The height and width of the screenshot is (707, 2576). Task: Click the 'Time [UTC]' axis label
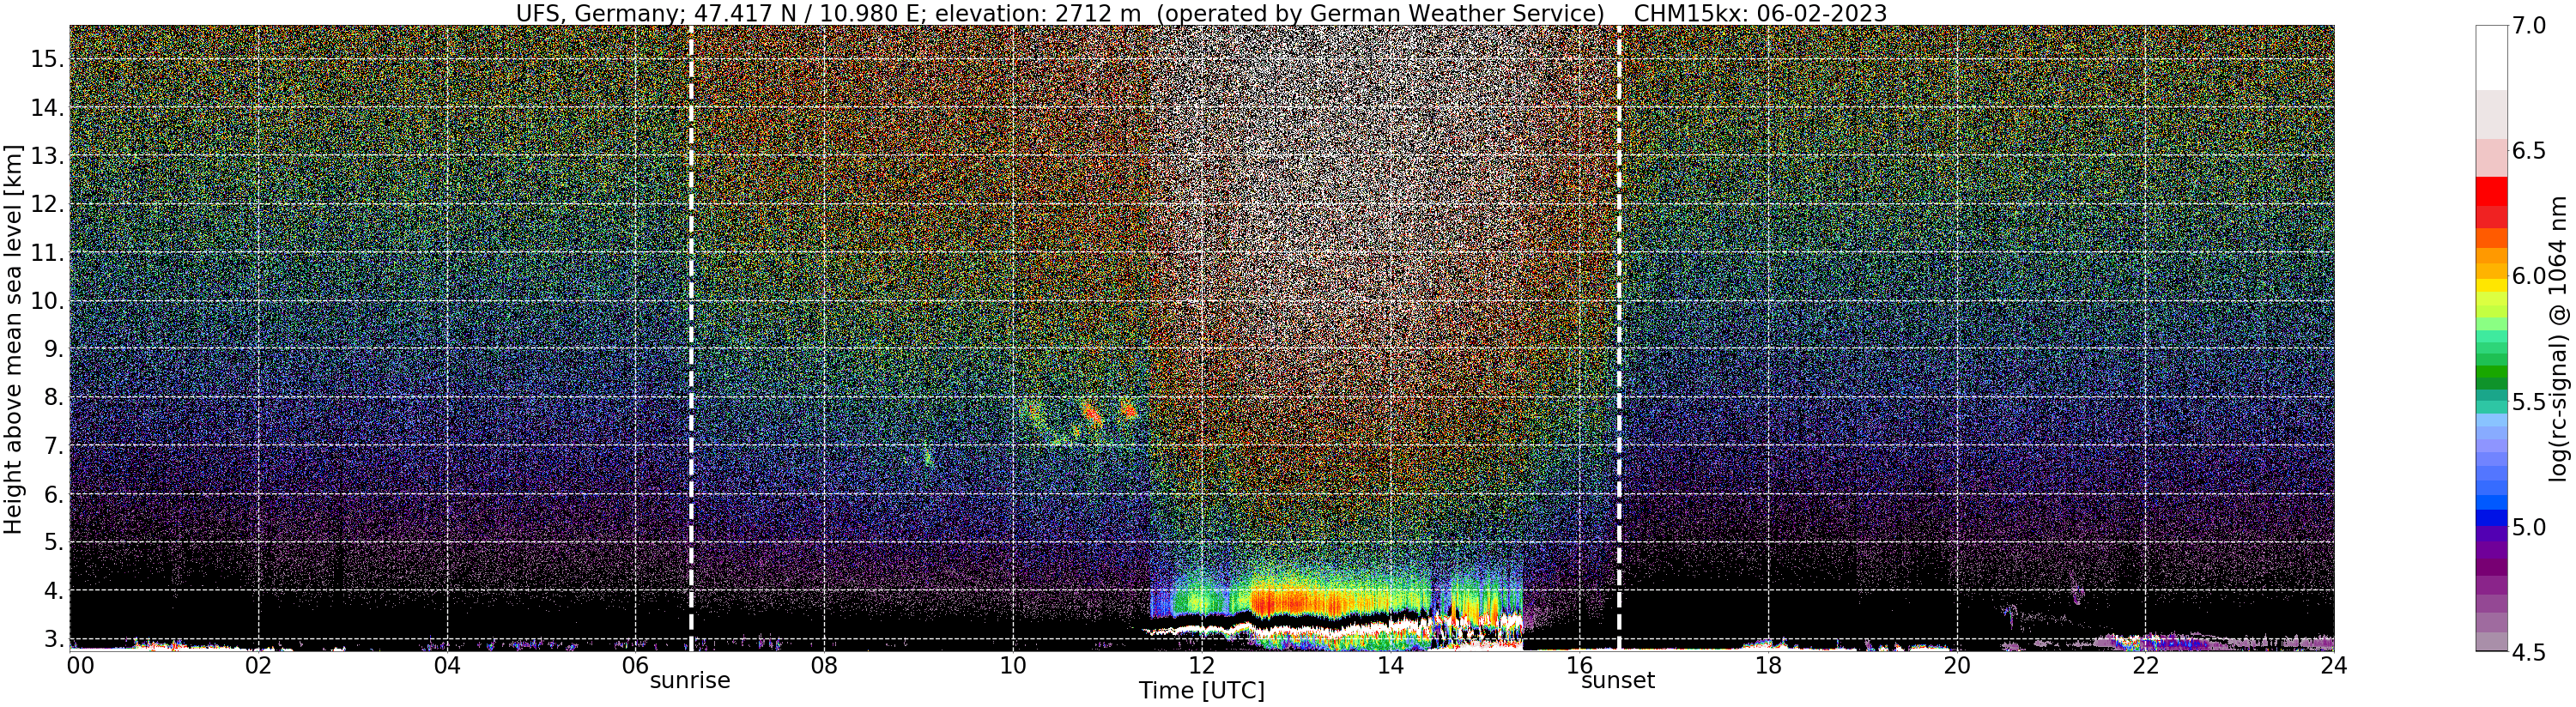[x=1201, y=691]
